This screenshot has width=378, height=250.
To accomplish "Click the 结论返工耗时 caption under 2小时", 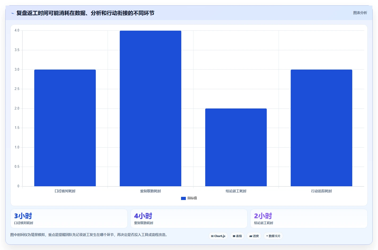I will point(263,223).
